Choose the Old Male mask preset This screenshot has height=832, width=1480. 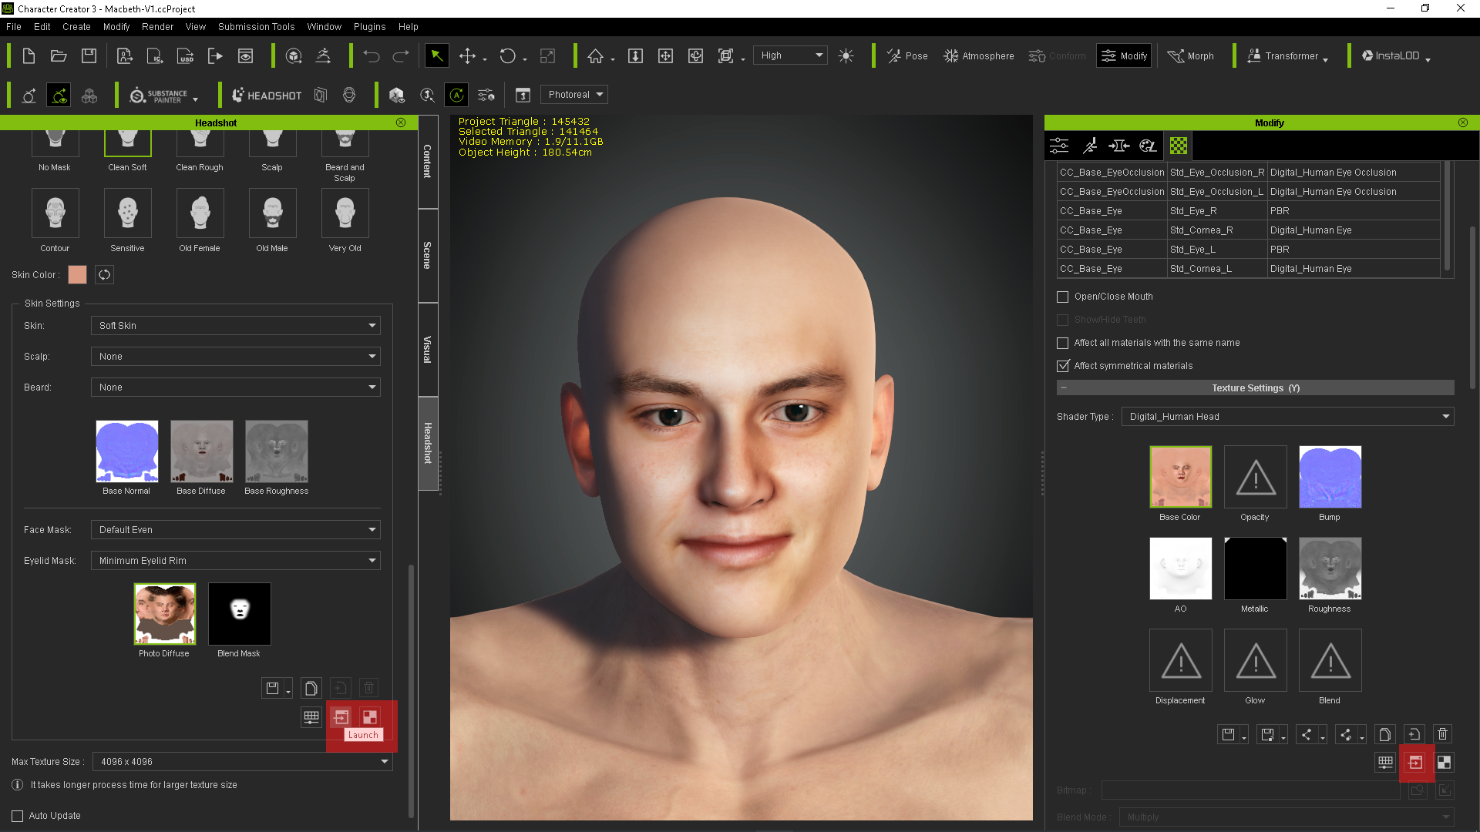[x=272, y=213]
